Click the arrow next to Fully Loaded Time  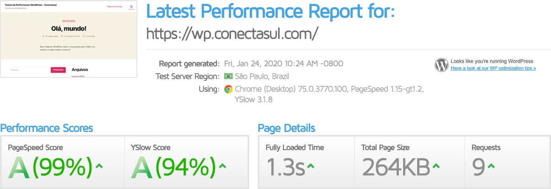point(310,166)
